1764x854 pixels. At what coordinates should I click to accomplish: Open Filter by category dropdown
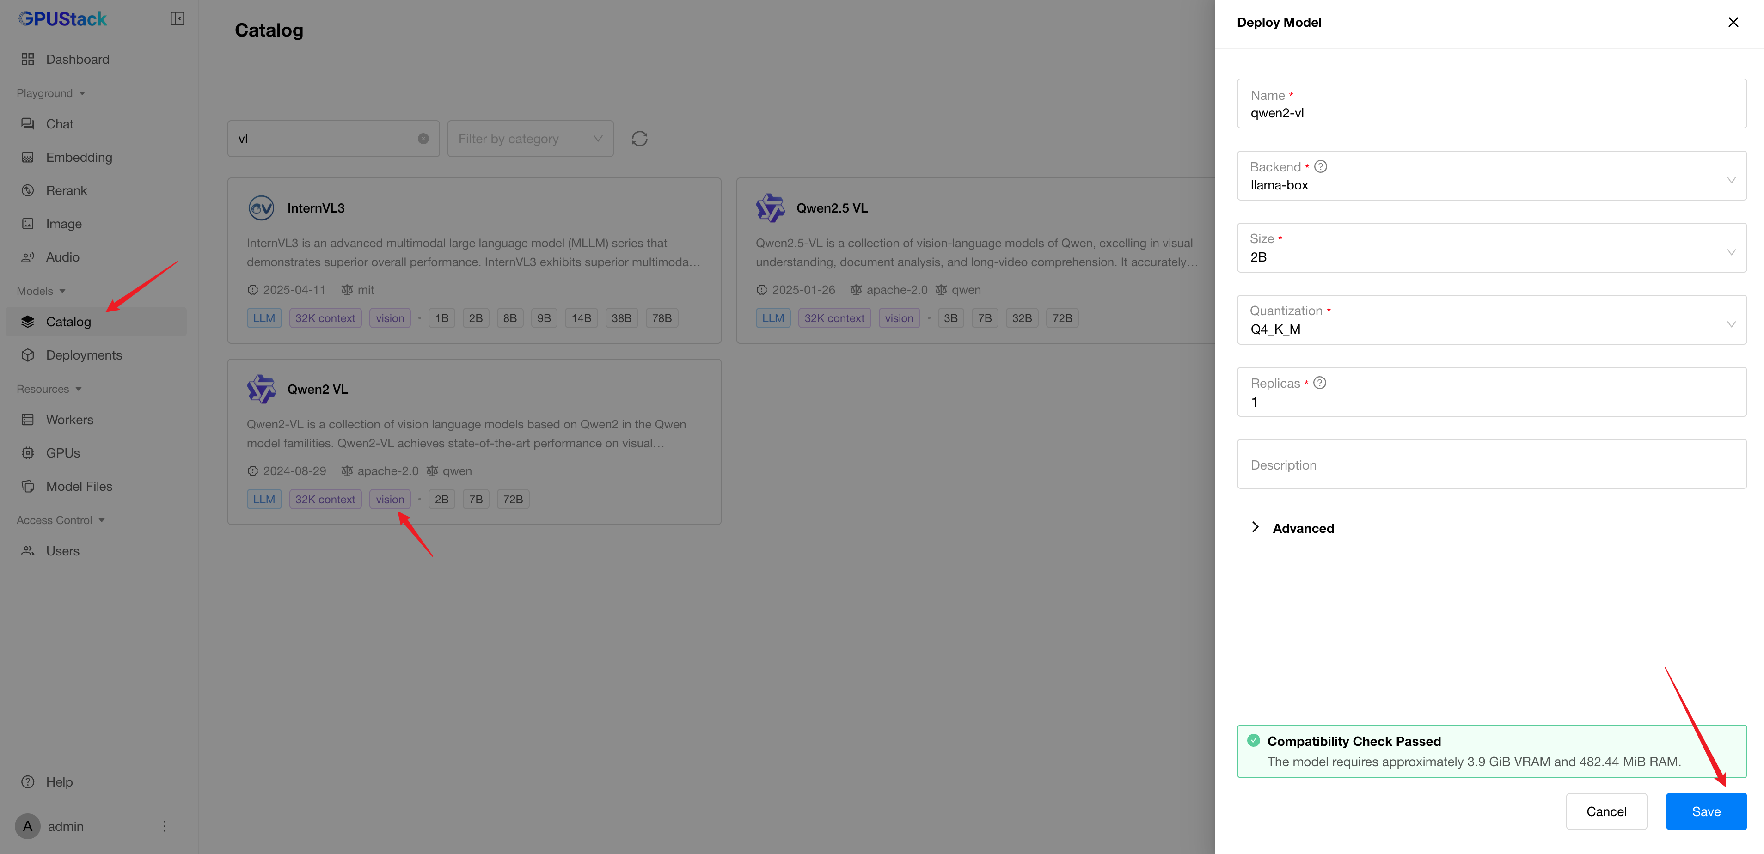[x=530, y=139]
